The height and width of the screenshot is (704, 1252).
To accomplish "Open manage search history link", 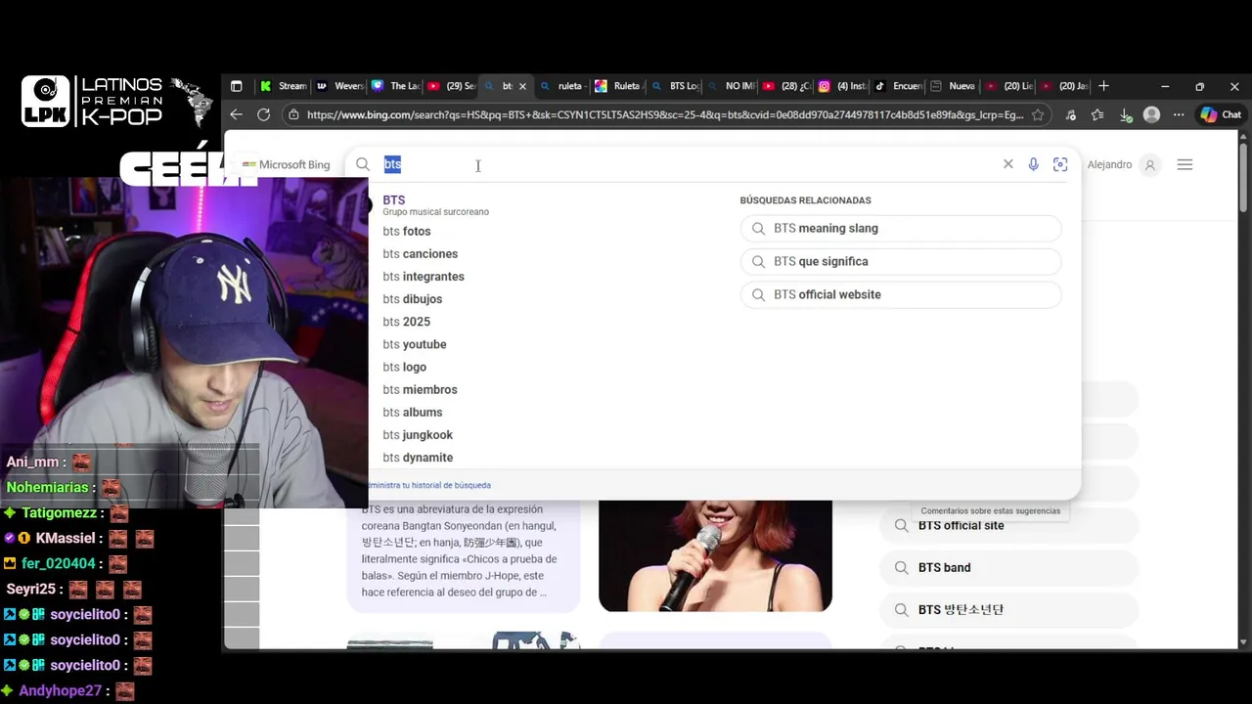I will 429,485.
